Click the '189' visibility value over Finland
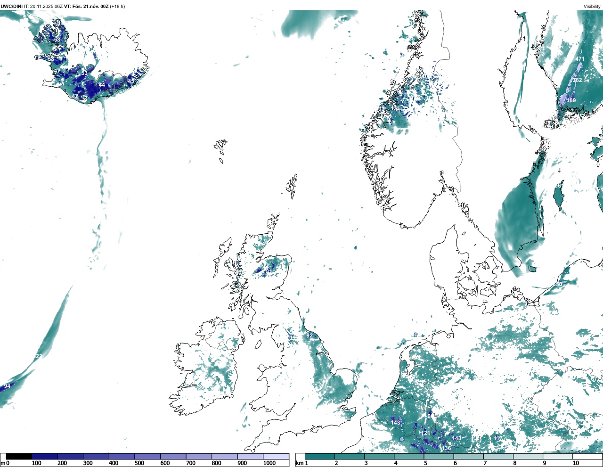This screenshot has width=603, height=467. [571, 100]
